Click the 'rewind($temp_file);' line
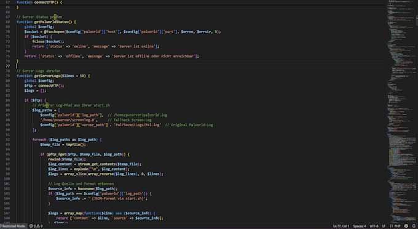This screenshot has height=229, width=418. tap(67, 159)
